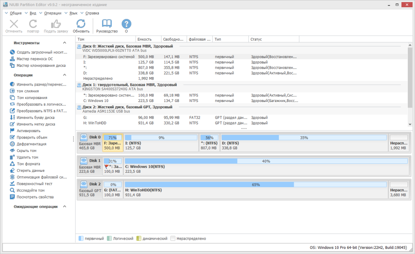Viewport: 415px width, 254px height.
Task: Select the F: partition block on Disk 0
Action: (113, 143)
